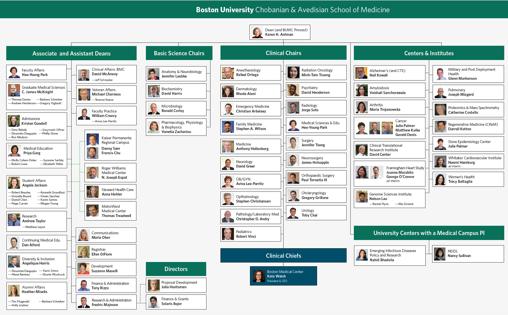Click Hee-Young Park's Faculty Affairs photo
Screen dimensions: 508x315
pos(14,72)
